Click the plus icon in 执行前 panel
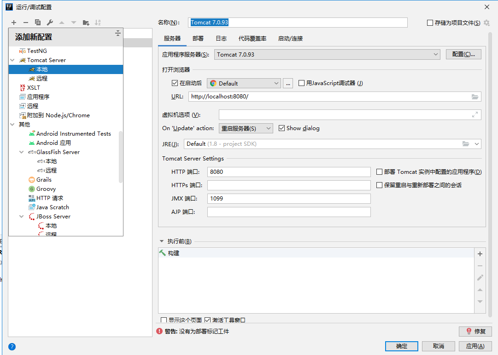 click(480, 253)
